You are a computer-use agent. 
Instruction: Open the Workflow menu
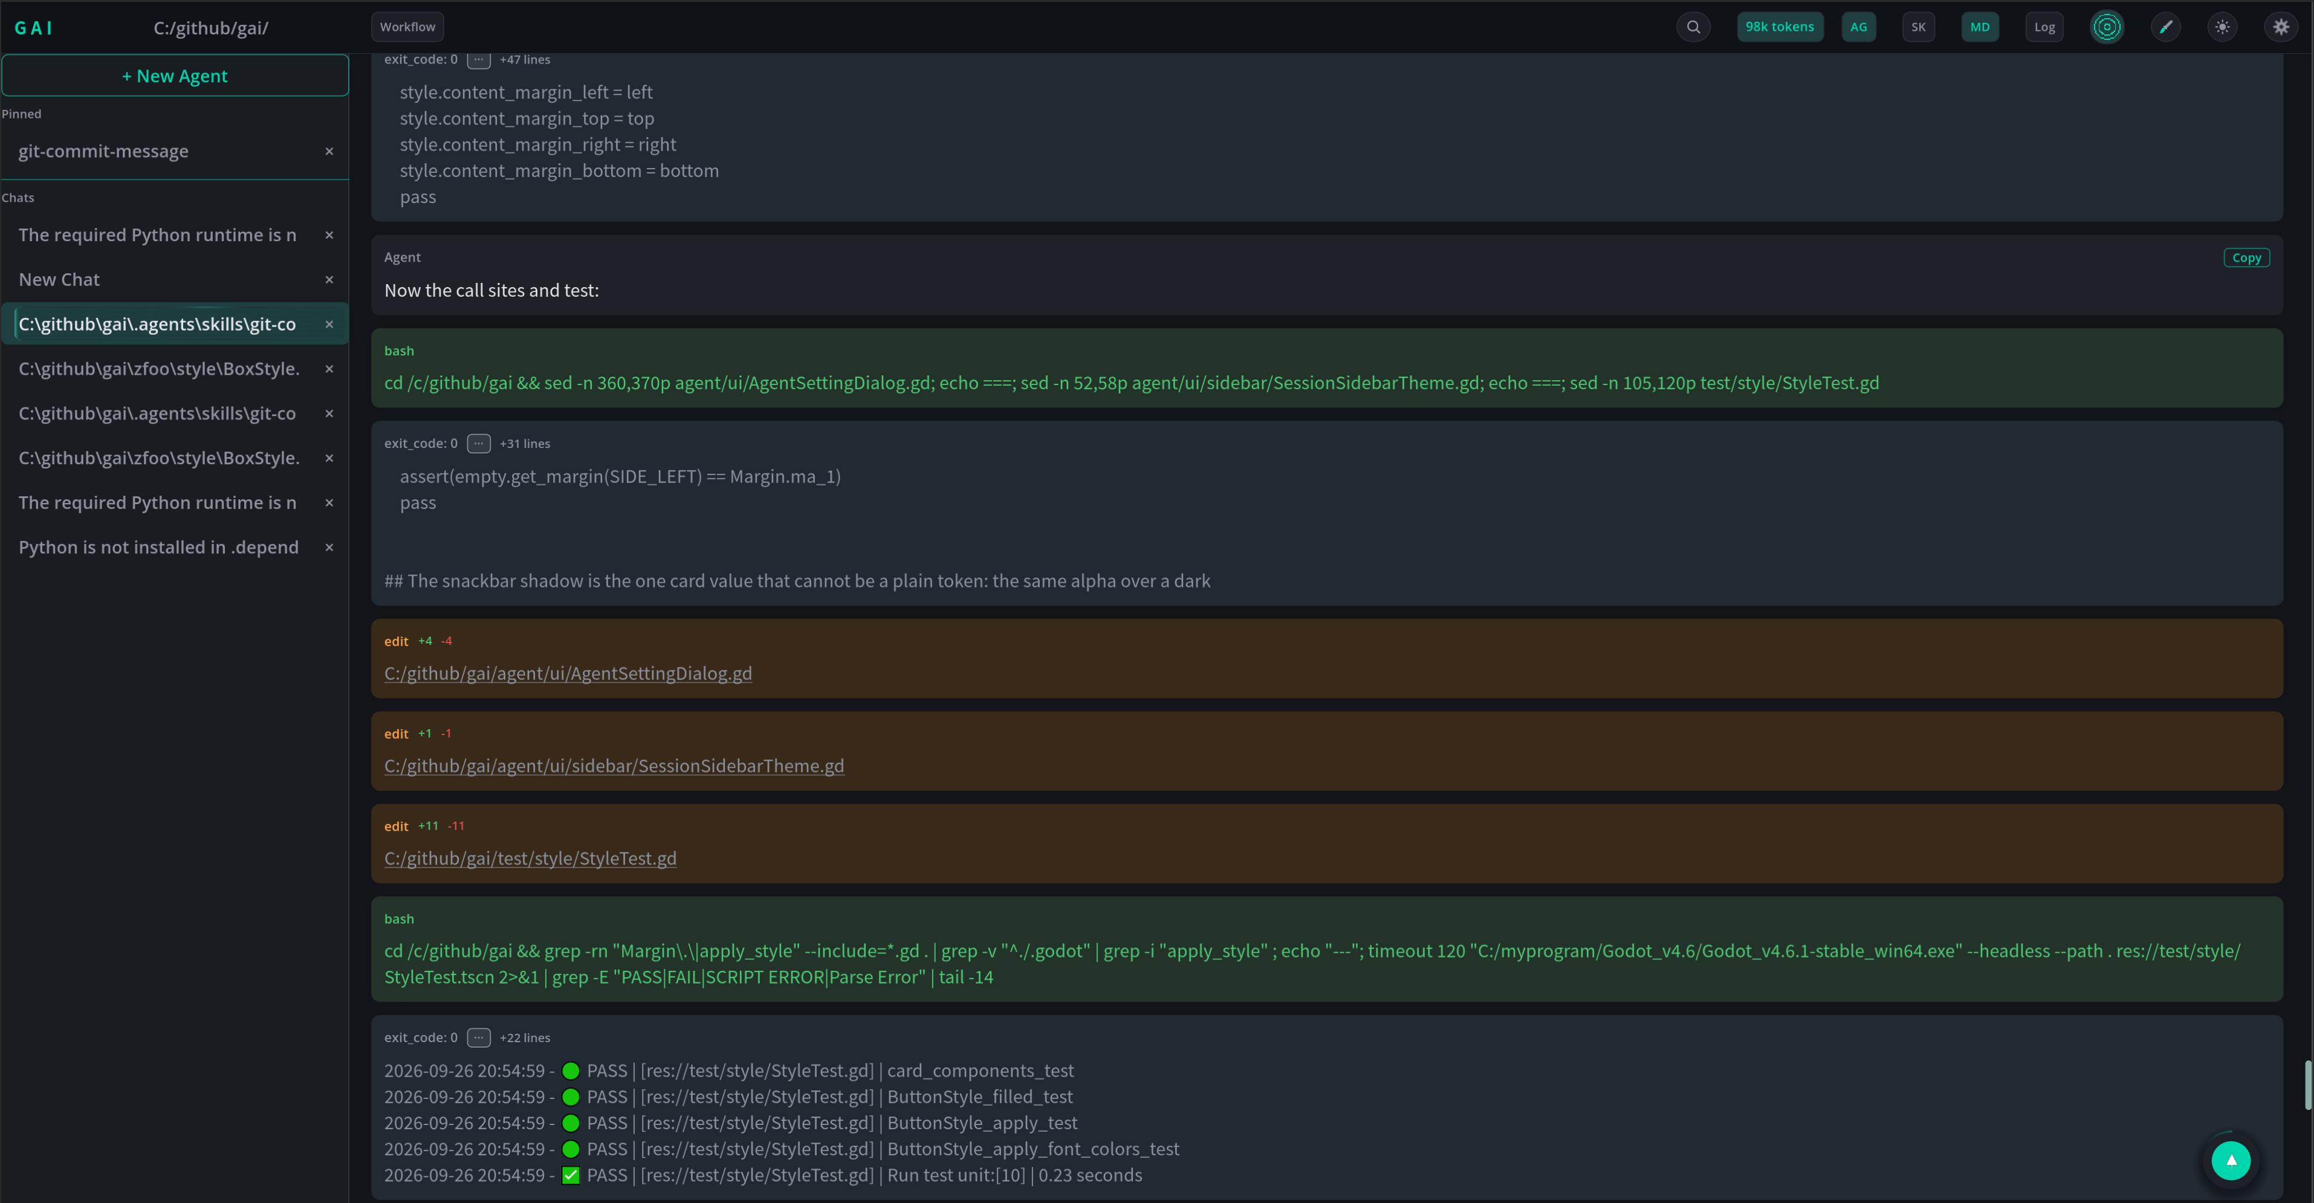point(407,27)
